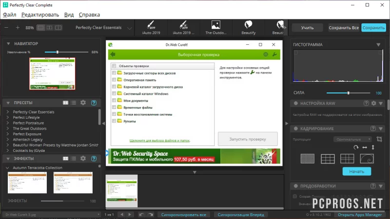Select first Autumn Terracotta effect thumbnail
This screenshot has height=219, width=390.
[27, 182]
